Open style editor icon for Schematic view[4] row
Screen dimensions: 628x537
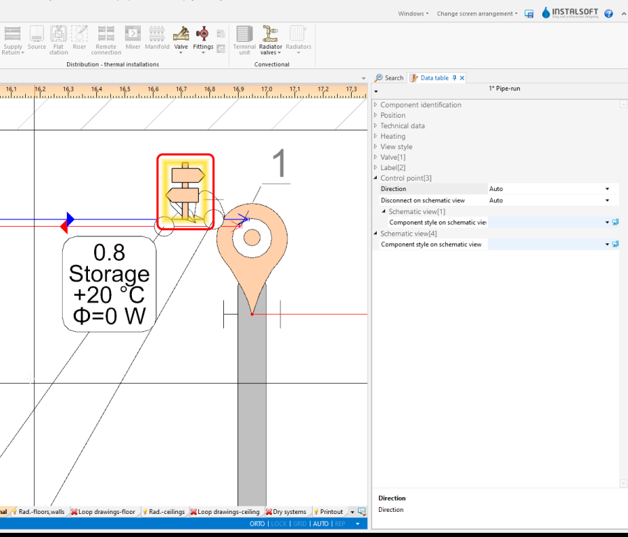point(615,244)
